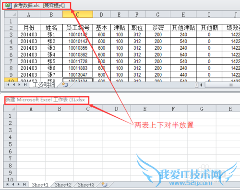Go to last sheet in 参考数据.xls window
Image resolution: width=240 pixels, height=190 pixels.
[25, 85]
